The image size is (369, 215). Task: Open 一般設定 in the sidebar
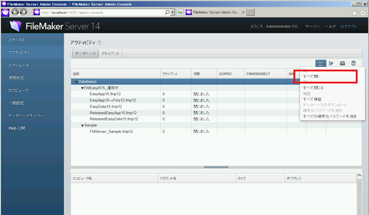point(32,103)
